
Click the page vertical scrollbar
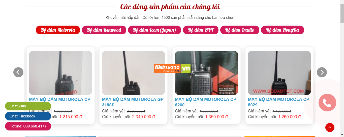[x=342, y=68]
